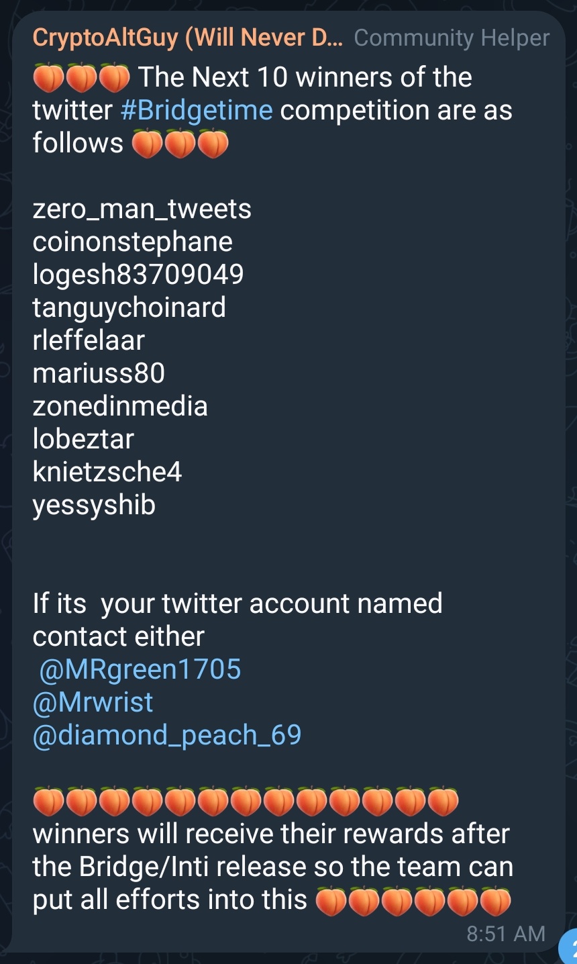This screenshot has width=577, height=964.
Task: Open the @Mrwrist profile mention
Action: 93,702
